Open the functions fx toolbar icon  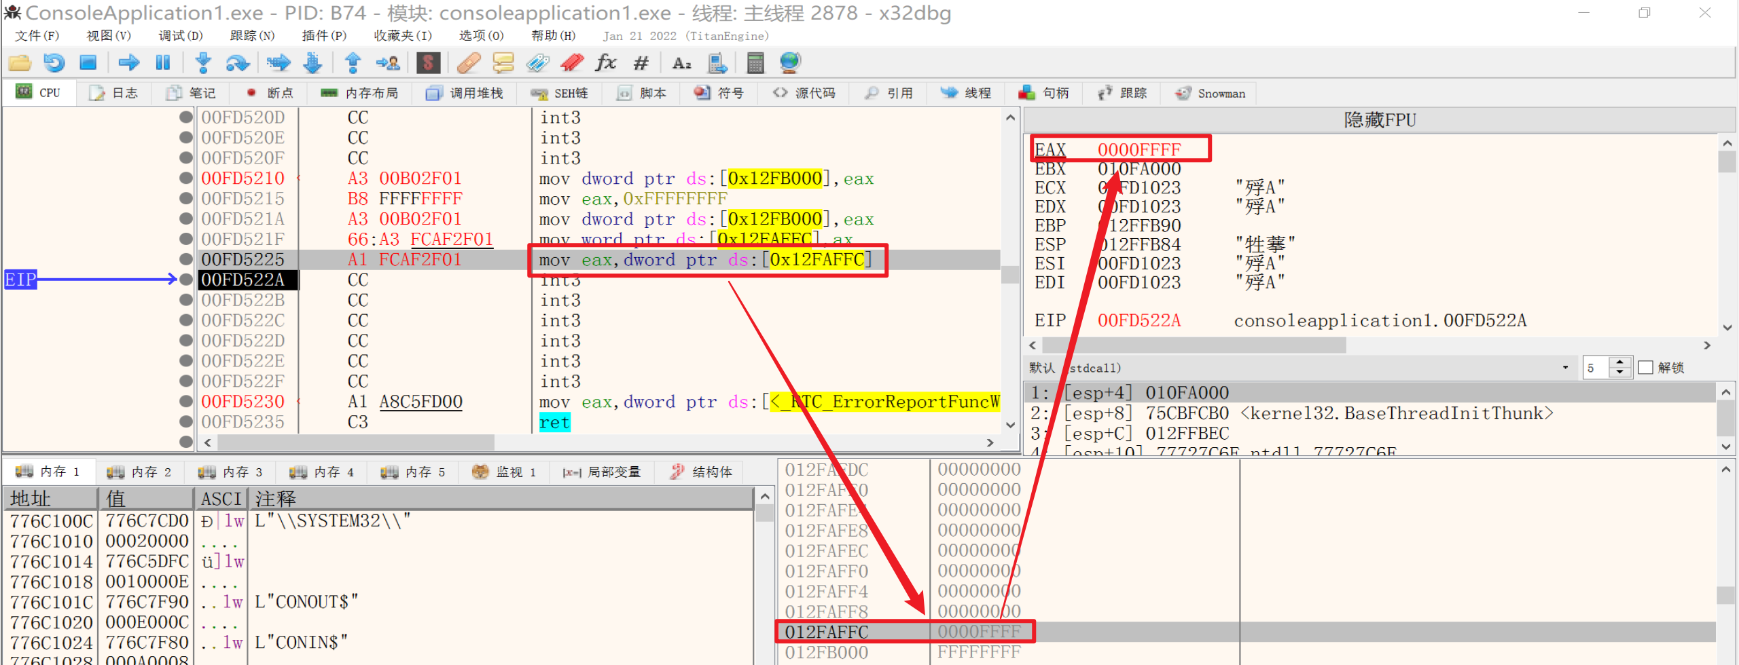point(605,63)
